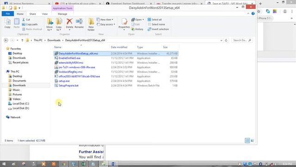Click Downloads in the address breadcrumb
Viewport: 296px width, 167px height.
click(x=54, y=40)
